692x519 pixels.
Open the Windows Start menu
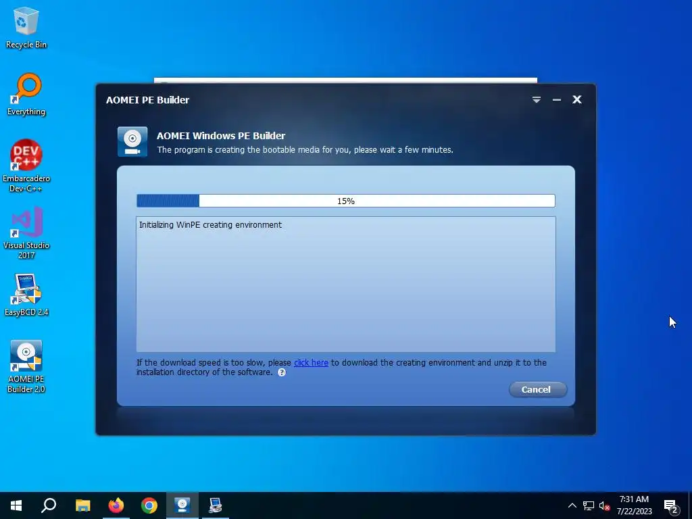click(x=16, y=505)
